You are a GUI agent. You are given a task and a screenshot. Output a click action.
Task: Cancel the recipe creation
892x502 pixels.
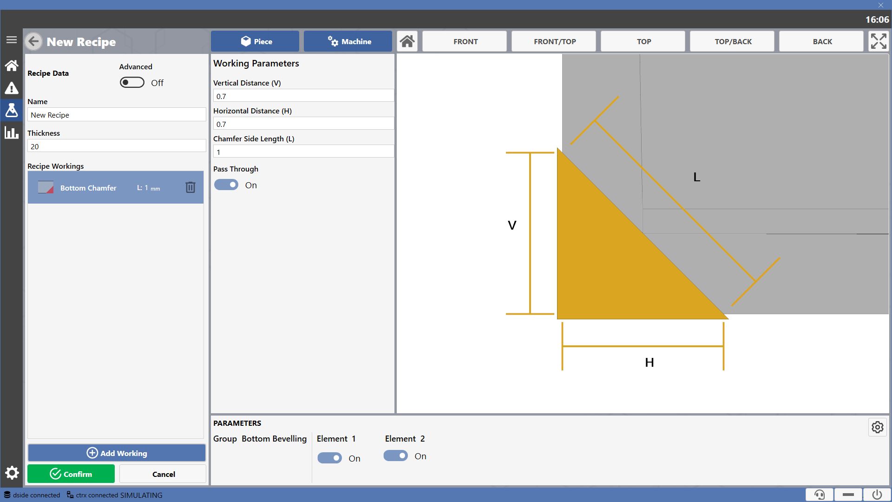point(163,474)
